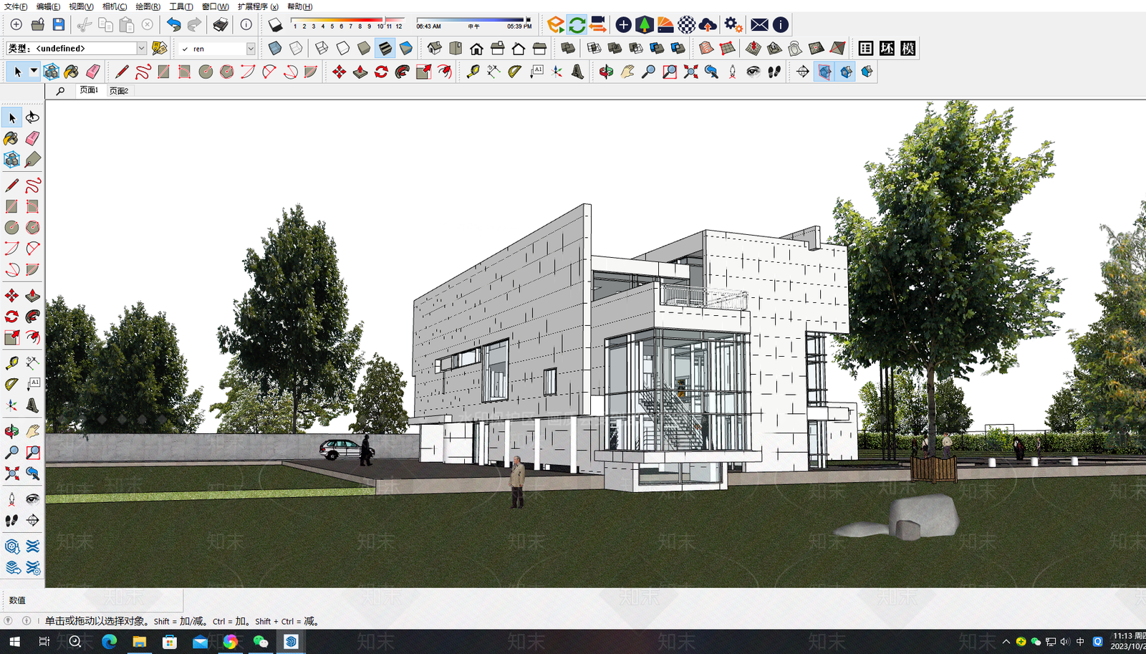This screenshot has width=1146, height=654.
Task: Select the Lasso select tool in the left palette
Action: point(33,117)
